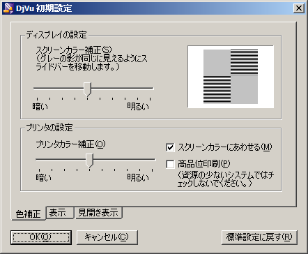308x254 pixels.
Task: Open the 見開き表示 tab
Action: pyautogui.click(x=98, y=213)
